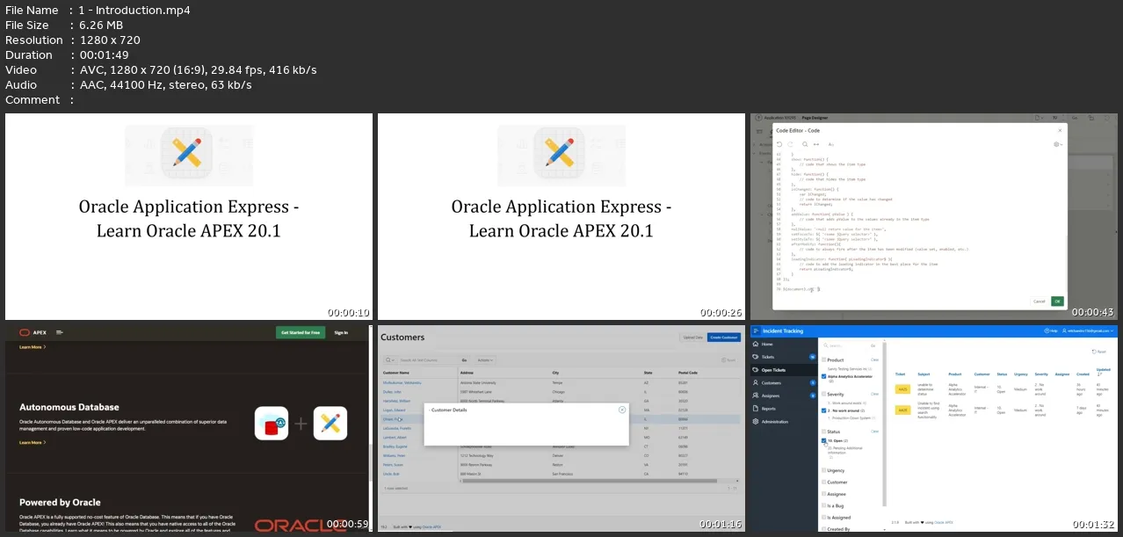Image resolution: width=1123 pixels, height=537 pixels.
Task: Click the Autonomous Database red cylinder icon
Action: click(272, 424)
